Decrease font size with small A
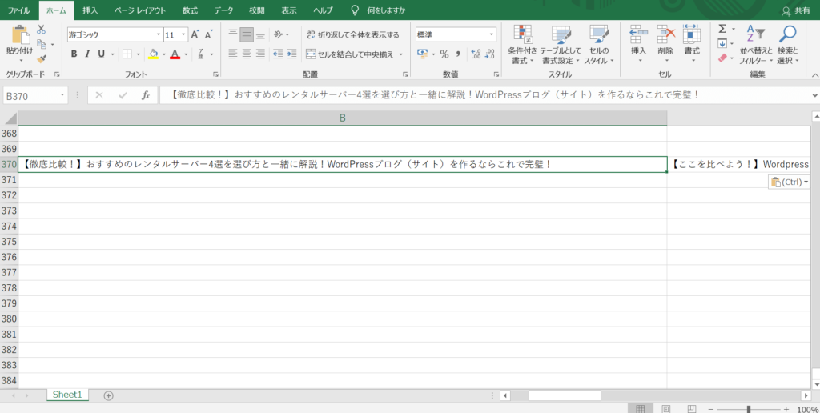Viewport: 820px width, 413px height. 208,35
